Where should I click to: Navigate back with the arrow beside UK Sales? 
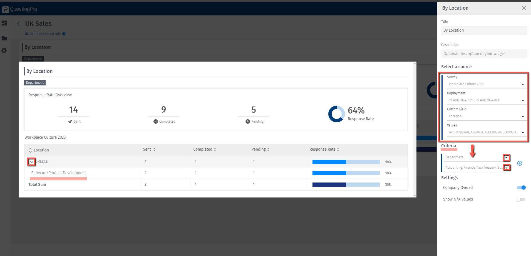click(x=18, y=24)
